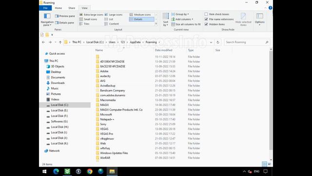The height and width of the screenshot is (176, 312).
Task: Open Explorer help question mark
Action: click(x=270, y=8)
